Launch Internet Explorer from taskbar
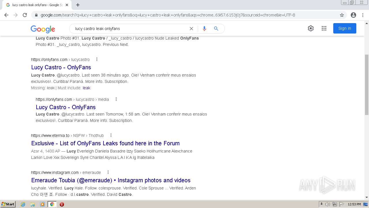369x208 pixels. coord(23,204)
